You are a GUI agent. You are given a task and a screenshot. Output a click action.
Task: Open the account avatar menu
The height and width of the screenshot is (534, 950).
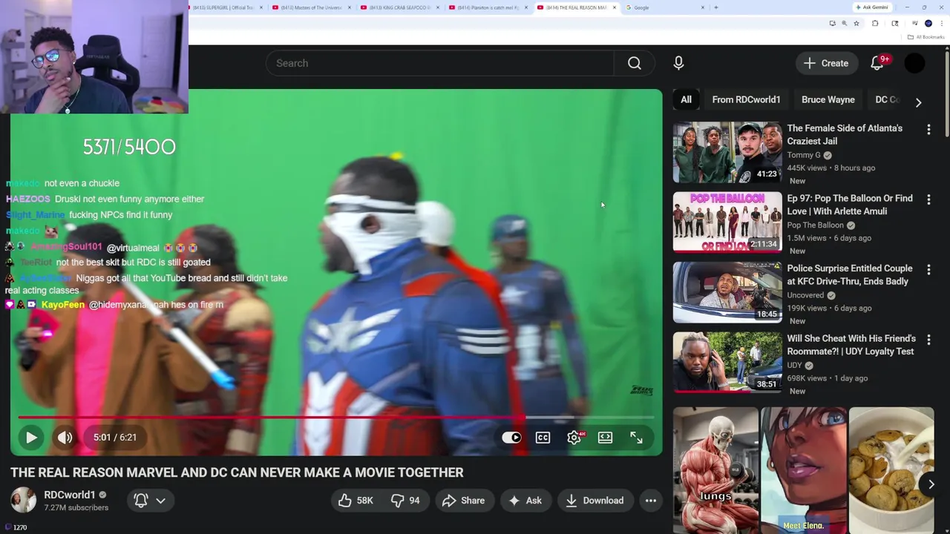tap(914, 63)
